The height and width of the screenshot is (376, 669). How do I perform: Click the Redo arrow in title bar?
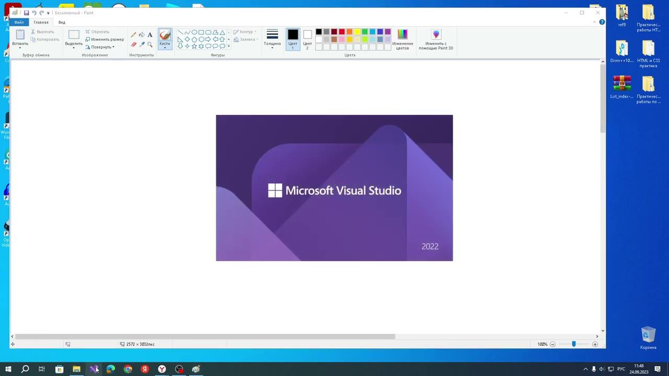coord(41,13)
